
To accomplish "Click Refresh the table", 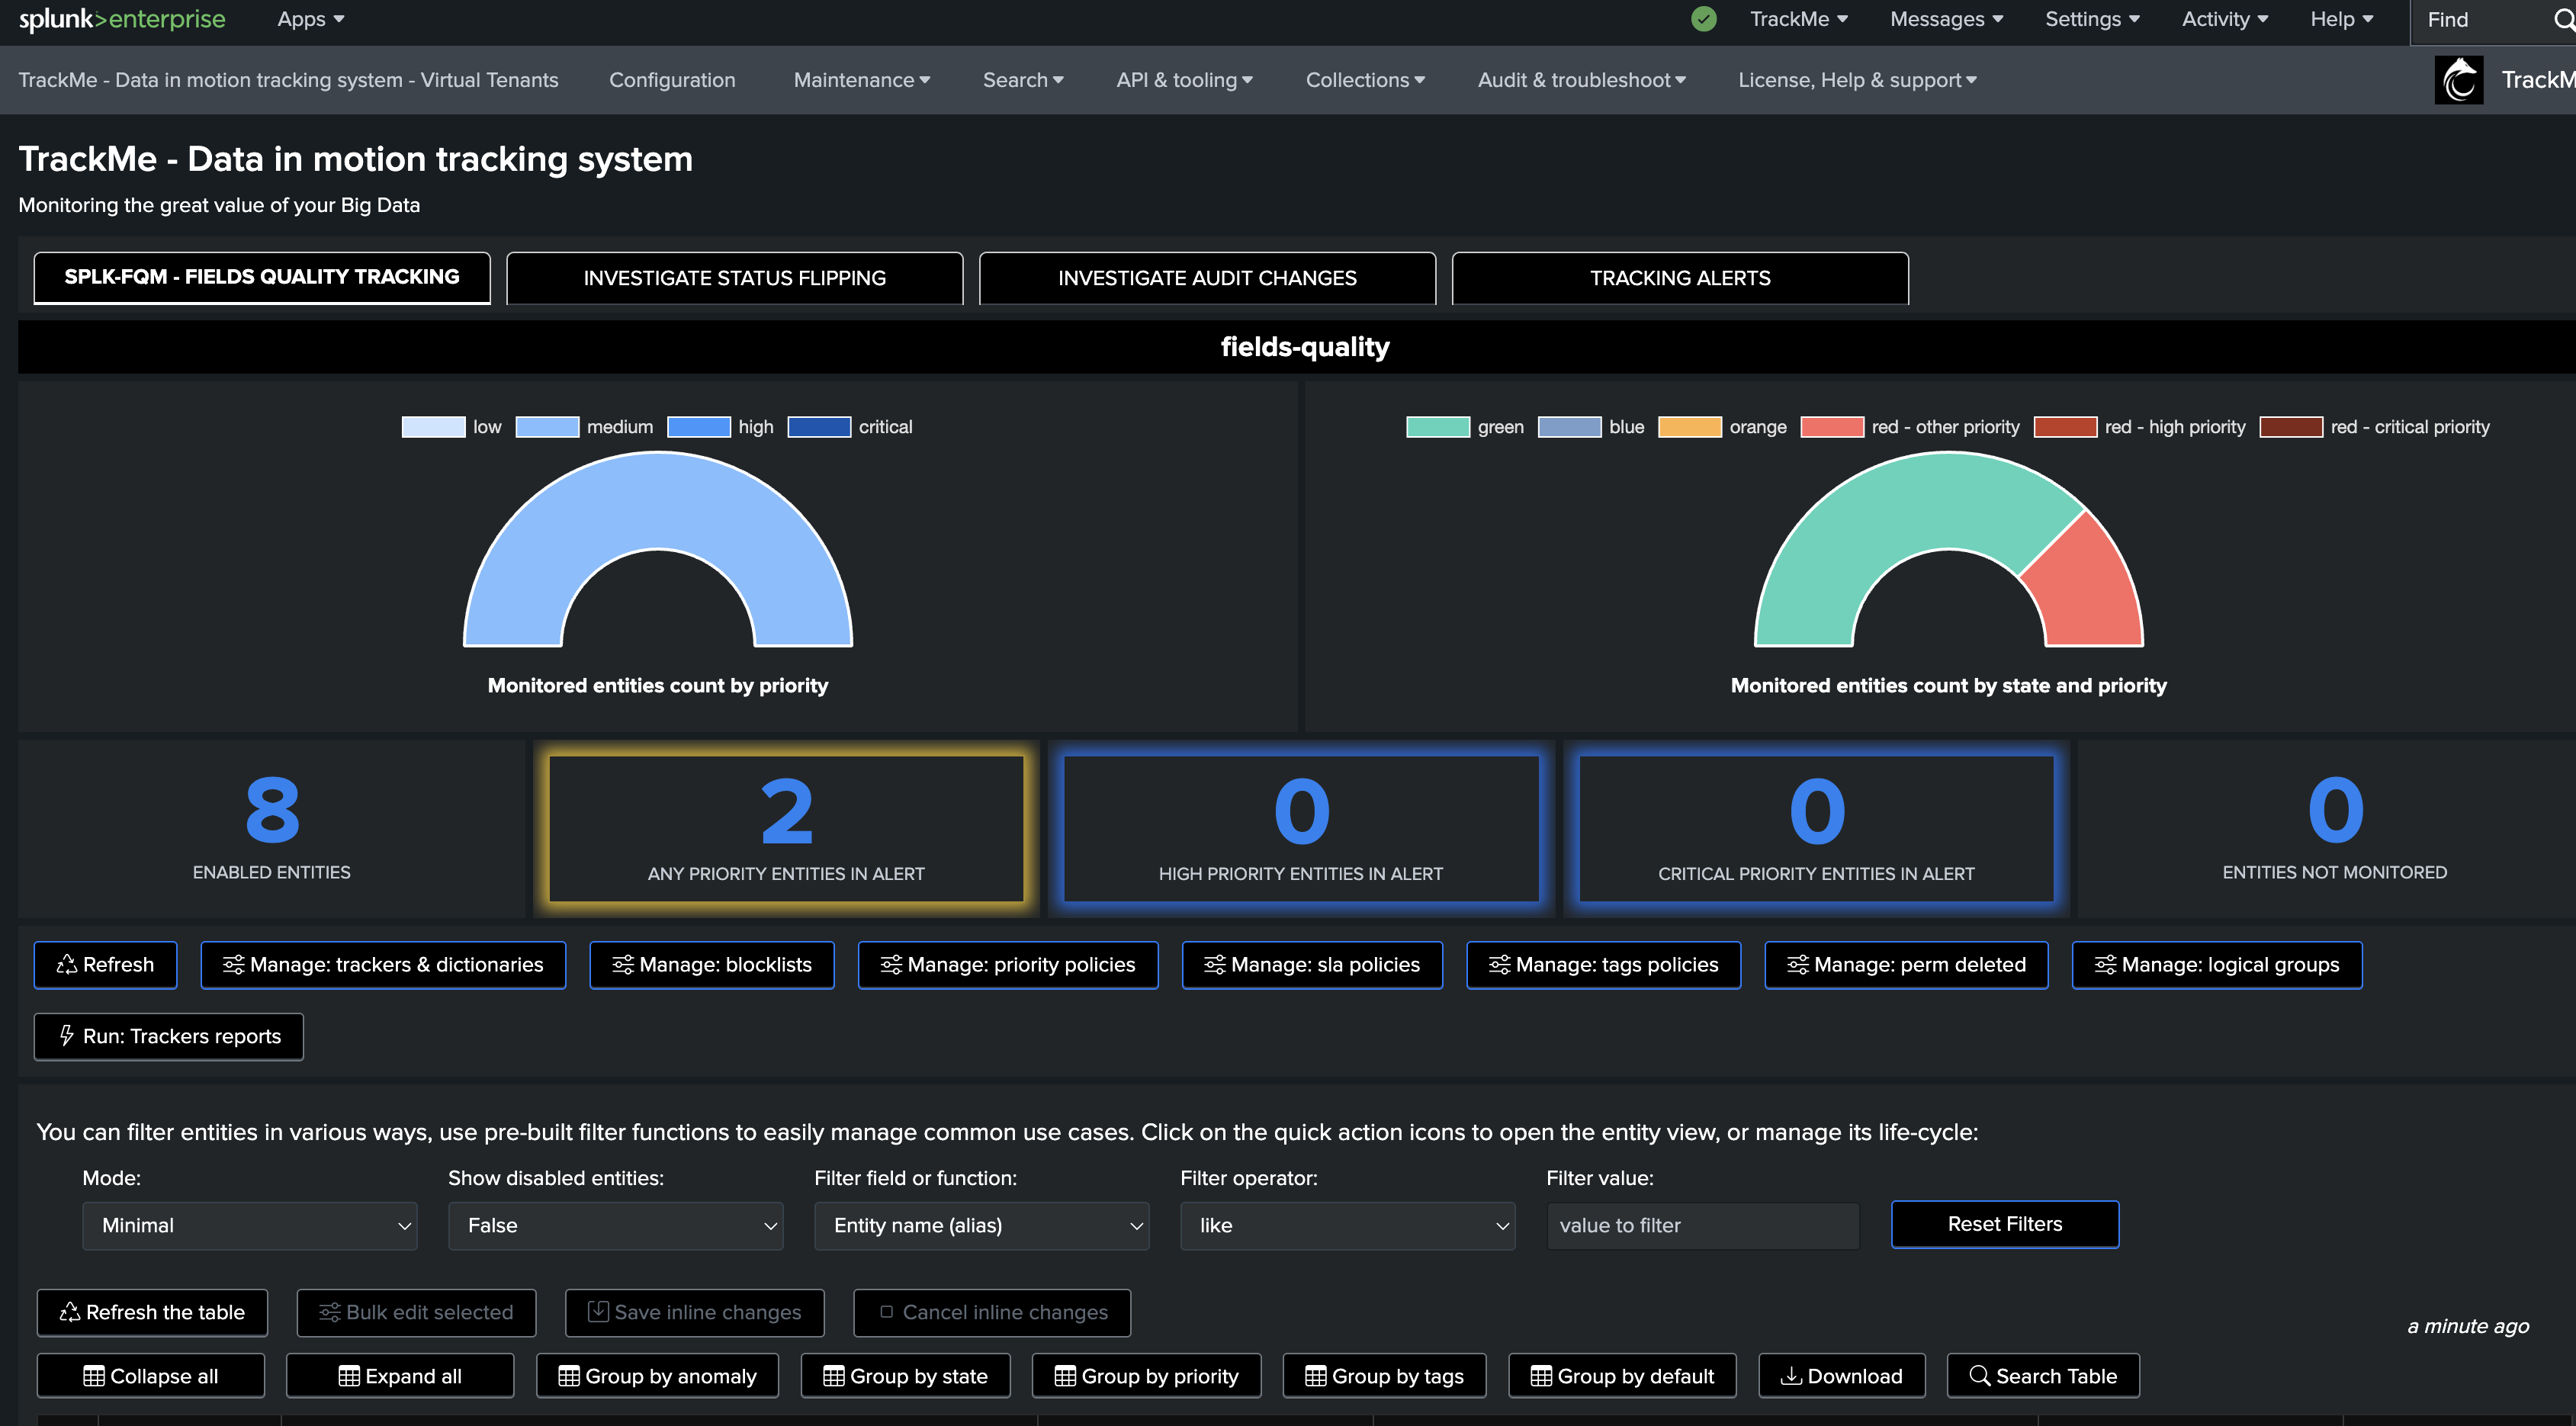I will (x=152, y=1313).
